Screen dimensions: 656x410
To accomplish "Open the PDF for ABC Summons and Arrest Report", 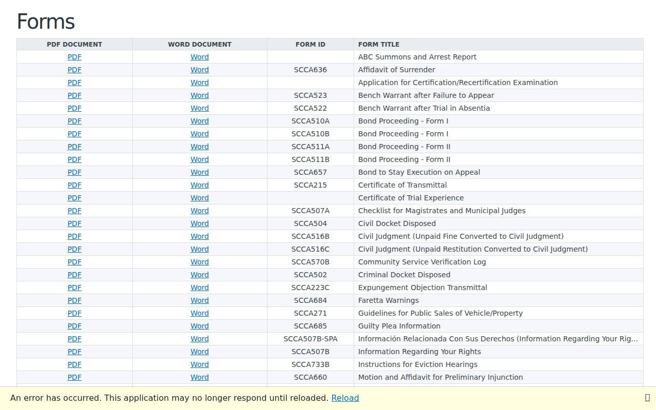I will pyautogui.click(x=74, y=57).
